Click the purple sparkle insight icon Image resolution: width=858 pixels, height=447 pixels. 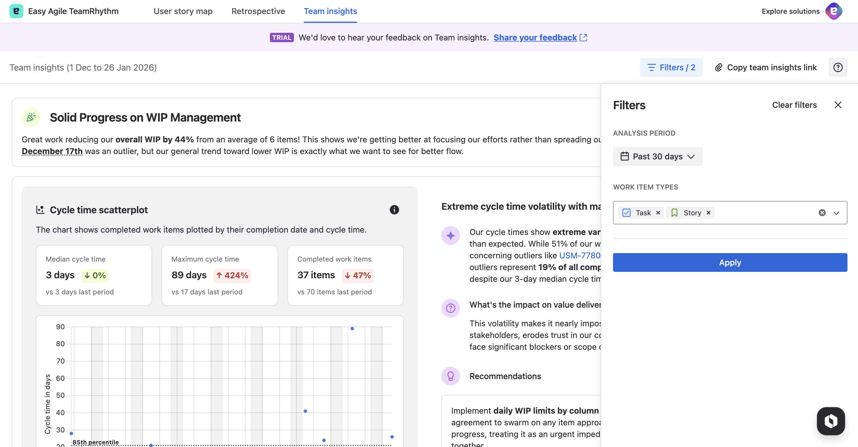coord(450,236)
